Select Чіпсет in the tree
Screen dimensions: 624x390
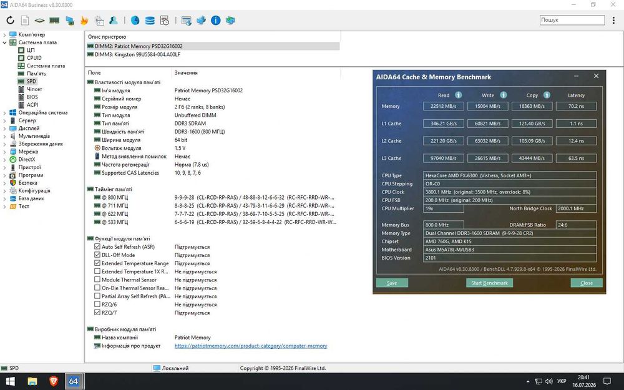34,89
